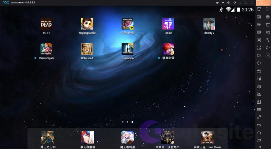271x149 pixels.
Task: Click the Nox logo in title bar
Action: [x=6, y=3]
